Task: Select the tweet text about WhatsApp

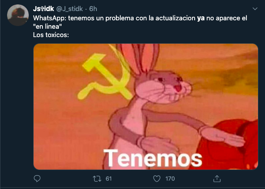Action: click(140, 22)
